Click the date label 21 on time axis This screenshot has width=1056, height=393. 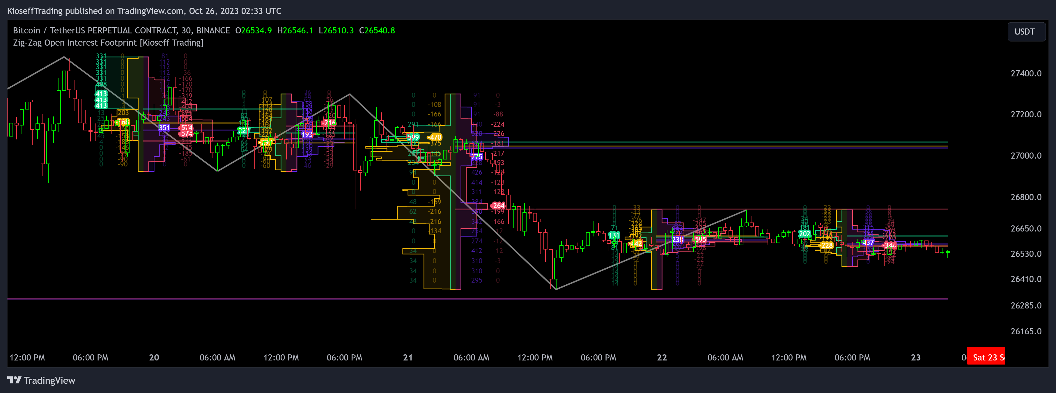tap(408, 358)
